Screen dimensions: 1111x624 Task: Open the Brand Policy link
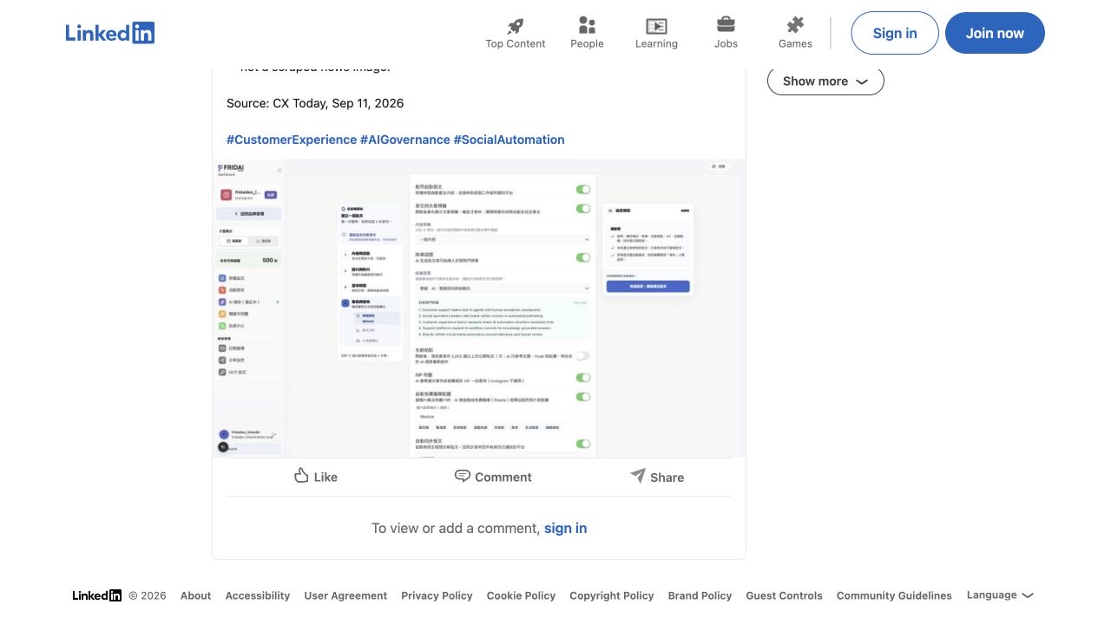click(700, 595)
